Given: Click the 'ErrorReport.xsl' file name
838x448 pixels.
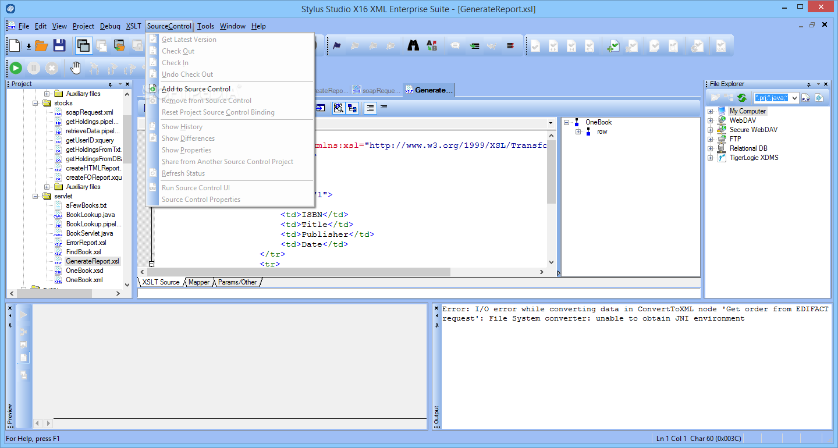Looking at the screenshot, I should point(86,243).
